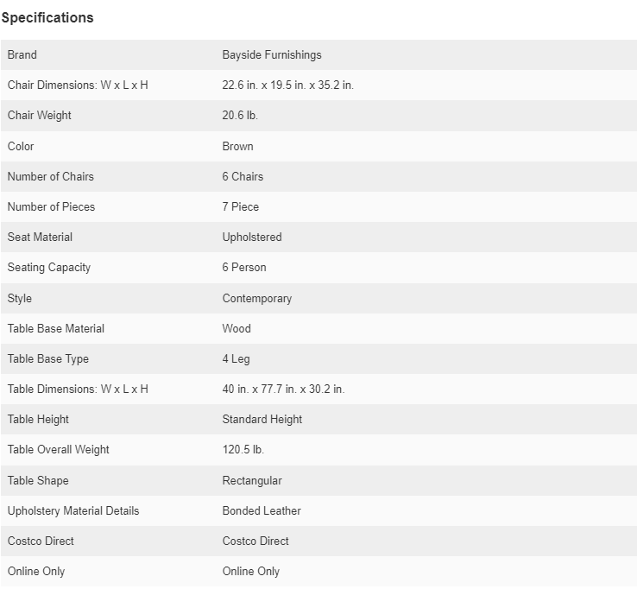The height and width of the screenshot is (589, 637).
Task: Select the Brand row label
Action: [22, 55]
